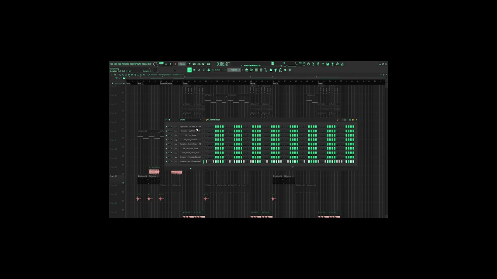Adjust the master volume knob
Image resolution: width=497 pixels, height=279 pixels.
155,64
